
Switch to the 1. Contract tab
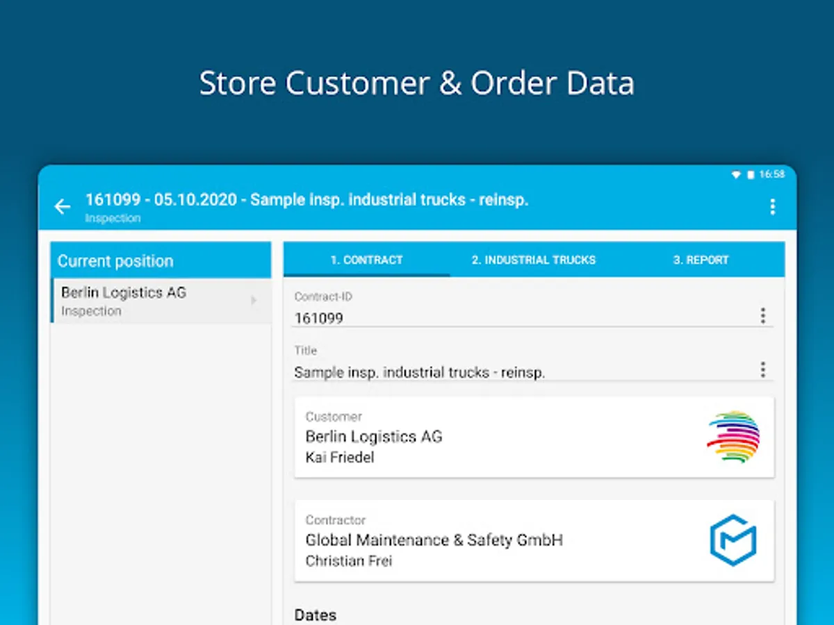tap(366, 260)
